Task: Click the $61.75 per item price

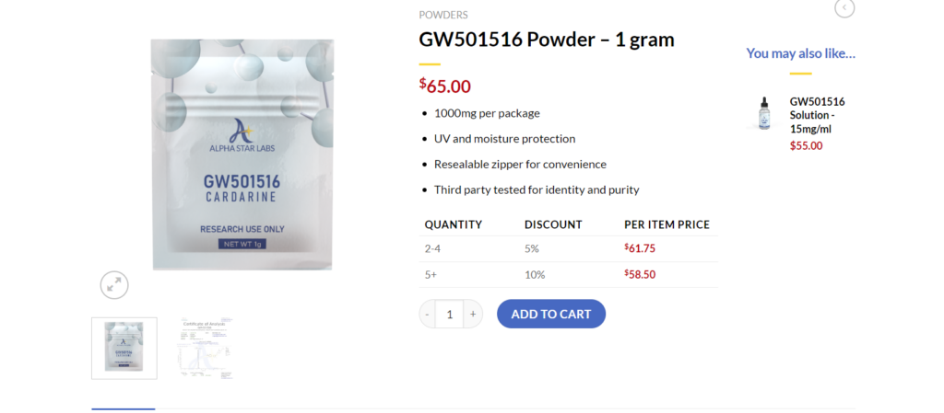Action: pos(640,248)
